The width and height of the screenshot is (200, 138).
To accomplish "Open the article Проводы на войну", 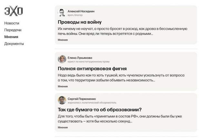I will click(80, 22).
